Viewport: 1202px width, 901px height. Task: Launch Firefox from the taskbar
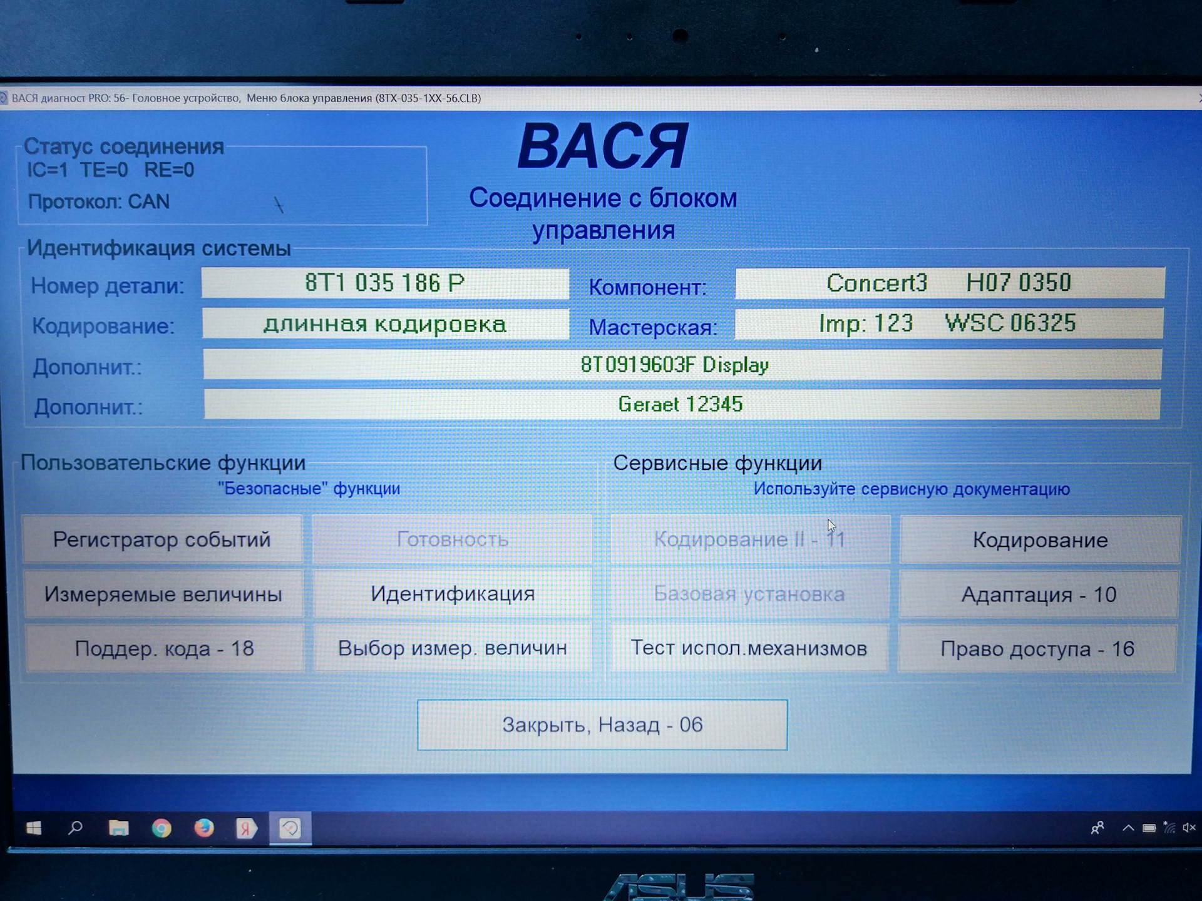pyautogui.click(x=203, y=828)
